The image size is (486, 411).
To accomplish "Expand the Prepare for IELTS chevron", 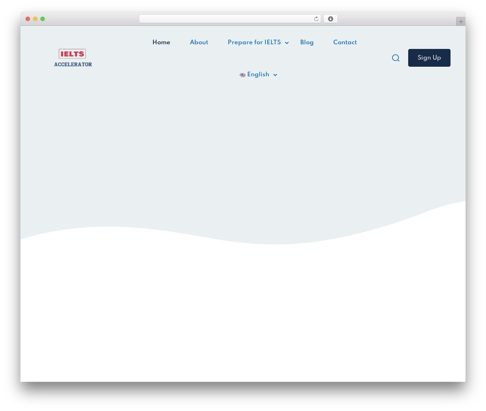I will [287, 43].
